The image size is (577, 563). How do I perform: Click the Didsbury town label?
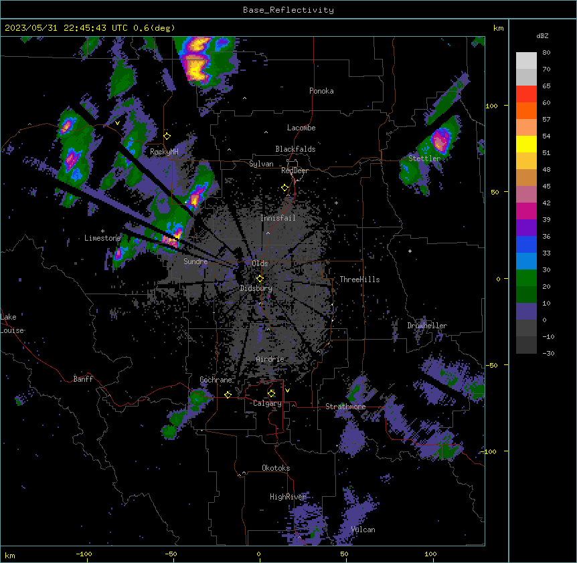(x=256, y=288)
